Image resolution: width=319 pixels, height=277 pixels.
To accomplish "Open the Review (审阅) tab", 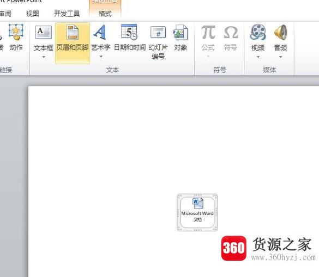I will (x=5, y=14).
